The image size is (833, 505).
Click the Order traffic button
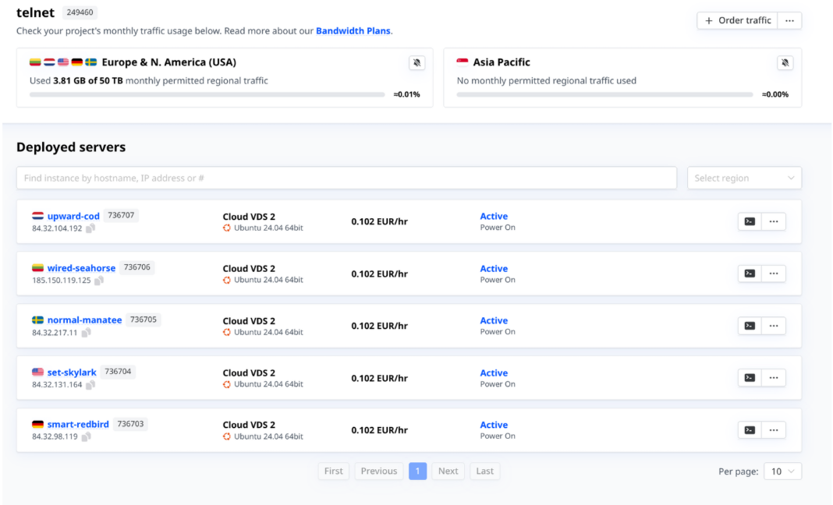coord(737,21)
